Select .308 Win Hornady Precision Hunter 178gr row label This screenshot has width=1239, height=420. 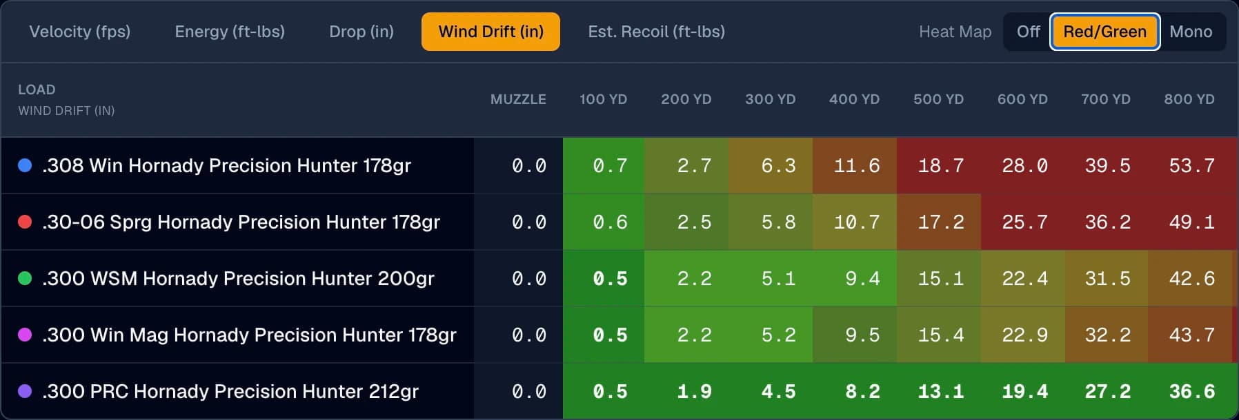click(x=226, y=165)
